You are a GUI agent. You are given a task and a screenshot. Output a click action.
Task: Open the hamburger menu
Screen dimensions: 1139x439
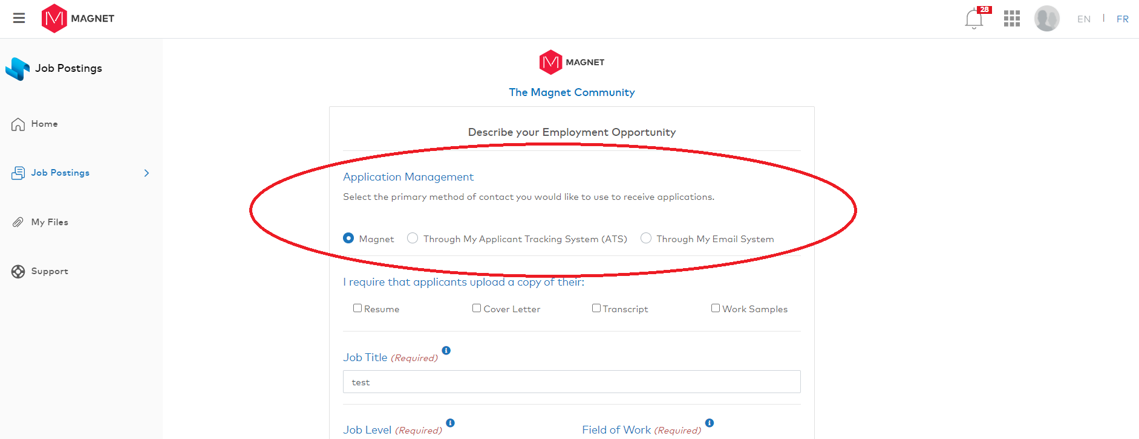19,18
